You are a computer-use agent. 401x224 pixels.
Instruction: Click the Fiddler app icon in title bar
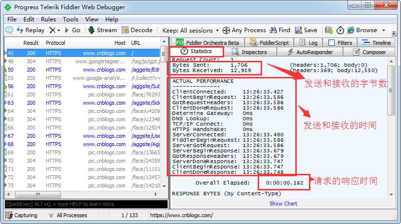[x=8, y=7]
